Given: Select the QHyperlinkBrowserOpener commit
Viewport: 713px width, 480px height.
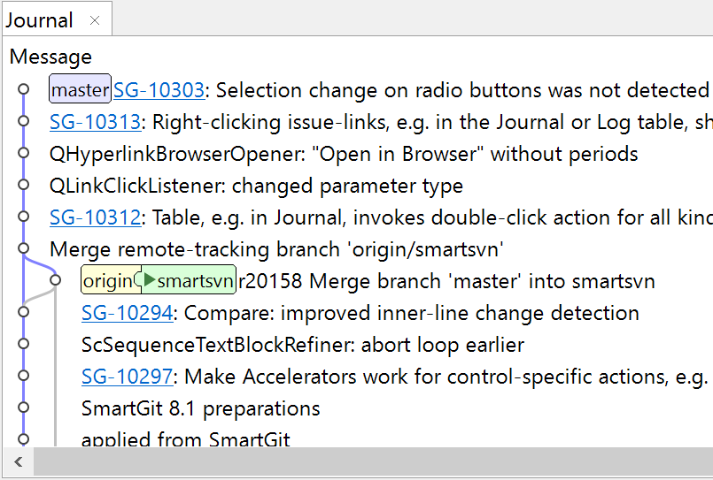Looking at the screenshot, I should pos(344,154).
